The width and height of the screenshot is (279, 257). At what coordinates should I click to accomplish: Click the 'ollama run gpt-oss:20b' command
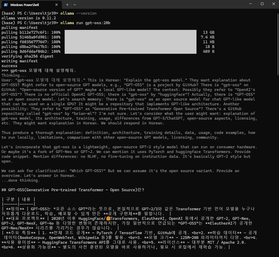85,23
